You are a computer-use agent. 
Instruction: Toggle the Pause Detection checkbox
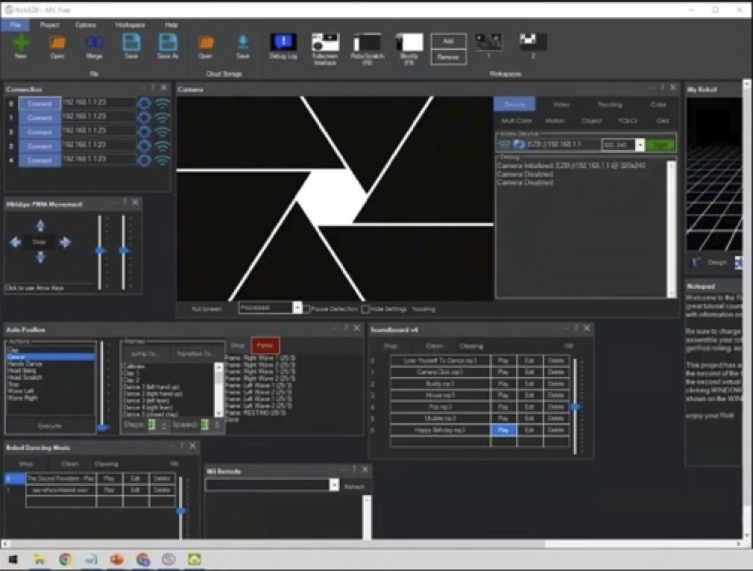306,309
